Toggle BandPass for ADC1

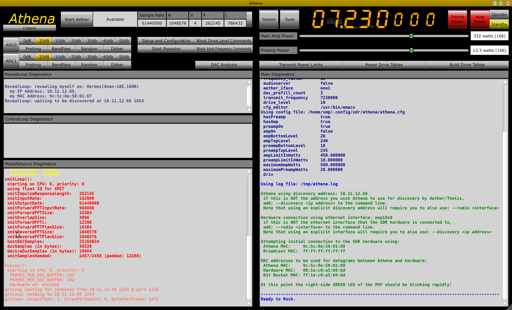[61, 65]
